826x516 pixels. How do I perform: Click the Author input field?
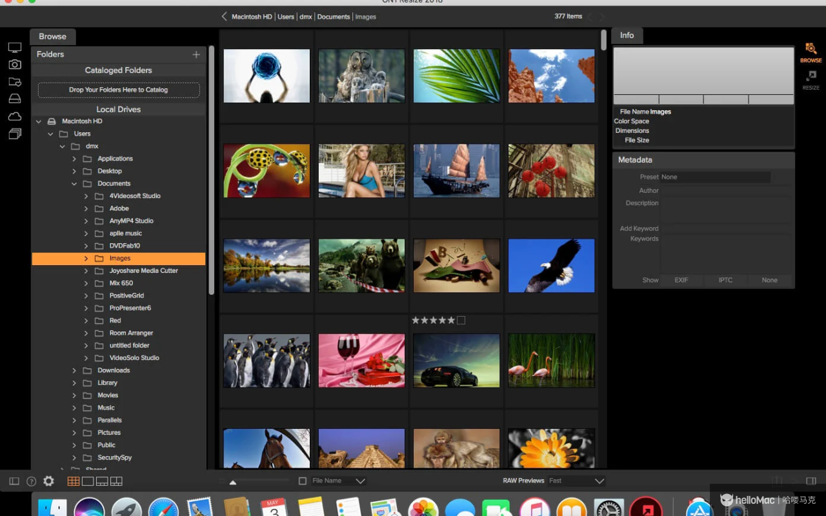tap(726, 190)
